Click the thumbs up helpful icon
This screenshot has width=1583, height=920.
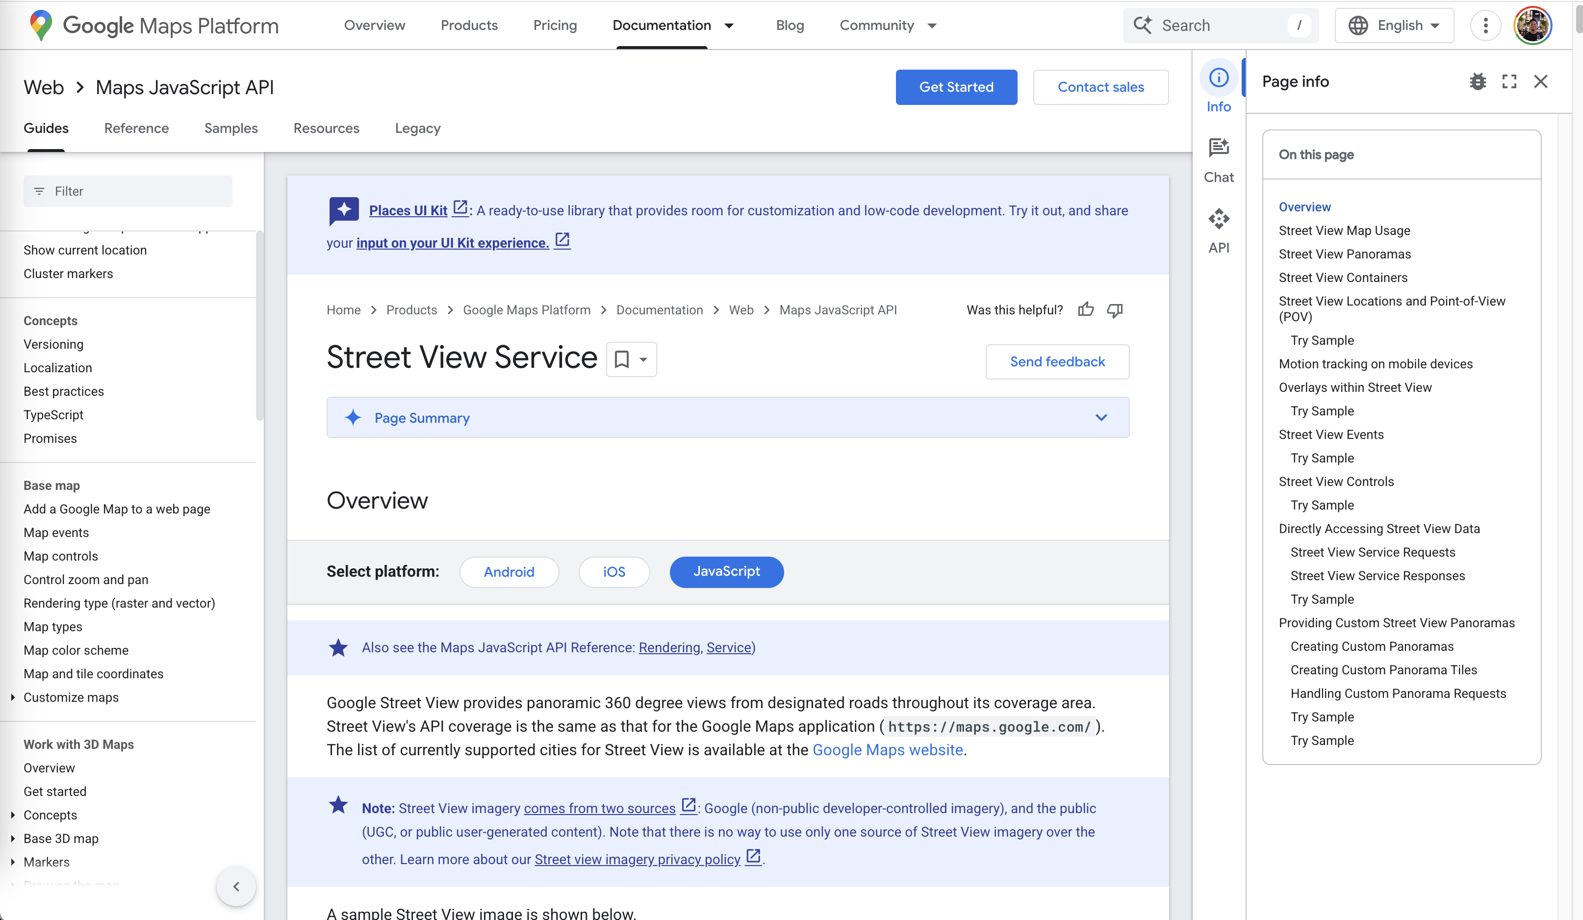point(1085,309)
